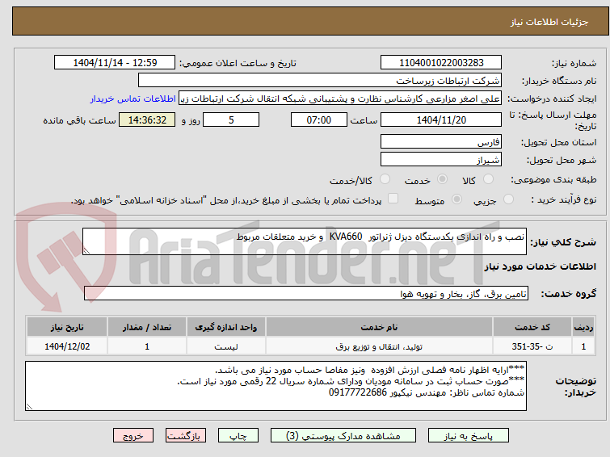The height and width of the screenshot is (457, 610).
Task: Click the phone number 09177722686
Action: point(358,393)
